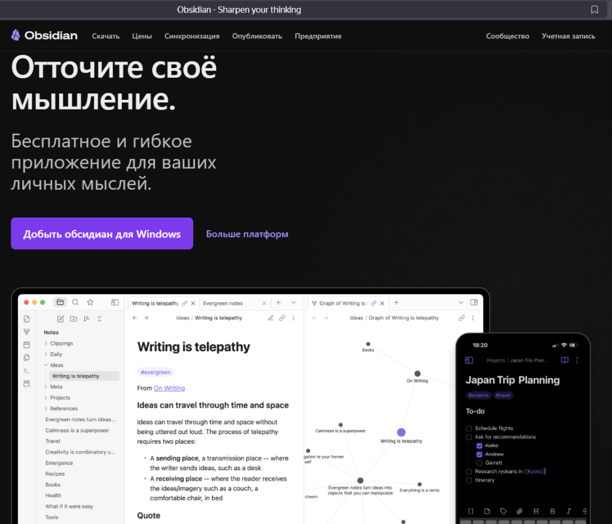Open tab list dropdown in graph pane

[x=461, y=303]
